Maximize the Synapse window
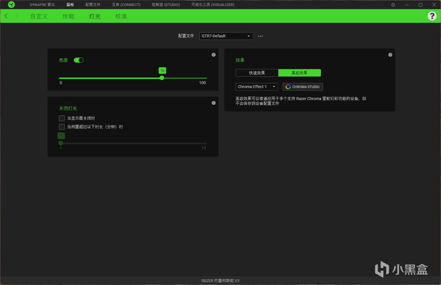Screen dimensions: 441x285 tap(420, 5)
